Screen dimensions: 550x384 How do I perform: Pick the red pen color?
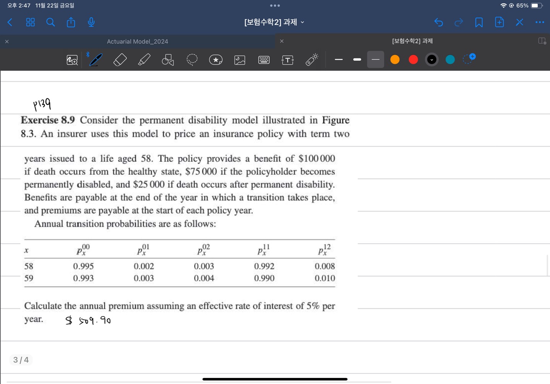click(413, 60)
